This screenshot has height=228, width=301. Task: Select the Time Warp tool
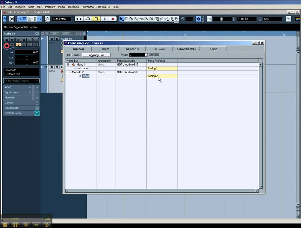coord(157,19)
